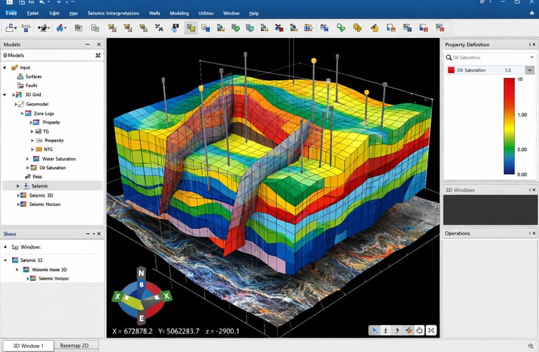The height and width of the screenshot is (352, 539).
Task: Click the orange hand toolbar icon
Action: click(374, 28)
